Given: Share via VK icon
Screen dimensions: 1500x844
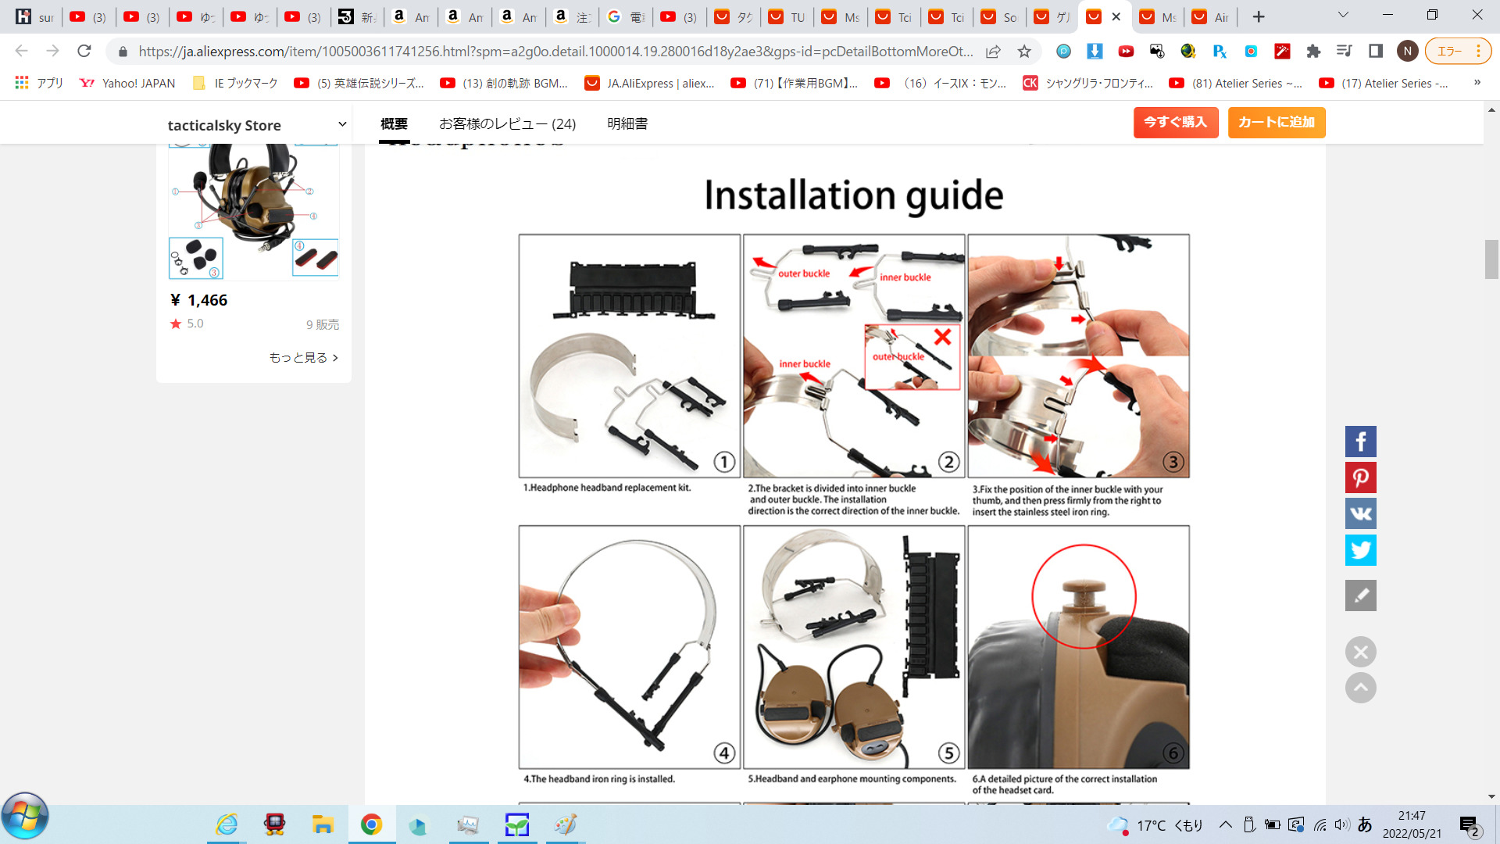Looking at the screenshot, I should tap(1360, 513).
